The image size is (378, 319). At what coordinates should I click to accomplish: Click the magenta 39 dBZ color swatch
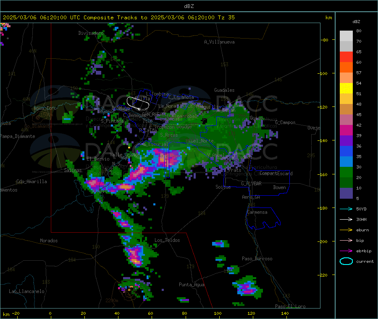coord(346,130)
